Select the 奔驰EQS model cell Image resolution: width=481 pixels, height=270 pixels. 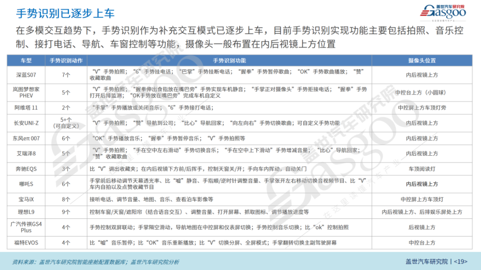[x=26, y=169]
